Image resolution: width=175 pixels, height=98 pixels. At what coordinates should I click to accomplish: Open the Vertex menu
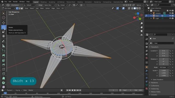coord(48,8)
